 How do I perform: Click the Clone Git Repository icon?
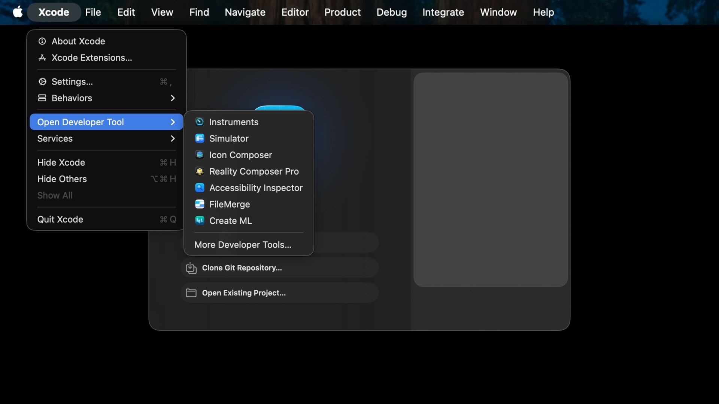[191, 268]
